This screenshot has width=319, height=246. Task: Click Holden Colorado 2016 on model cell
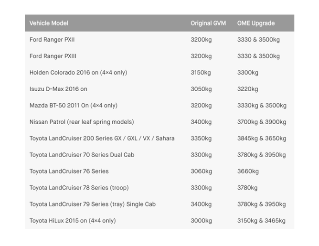pos(78,73)
